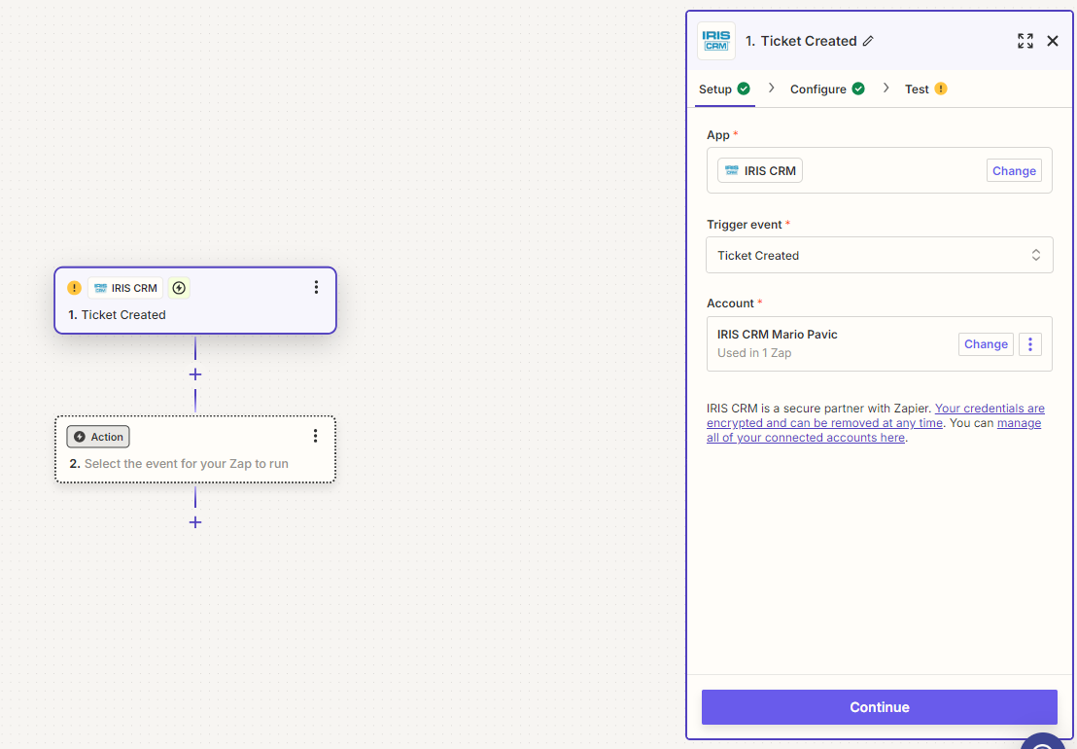Click green checkmark next to Setup
The image size is (1077, 749).
744,89
